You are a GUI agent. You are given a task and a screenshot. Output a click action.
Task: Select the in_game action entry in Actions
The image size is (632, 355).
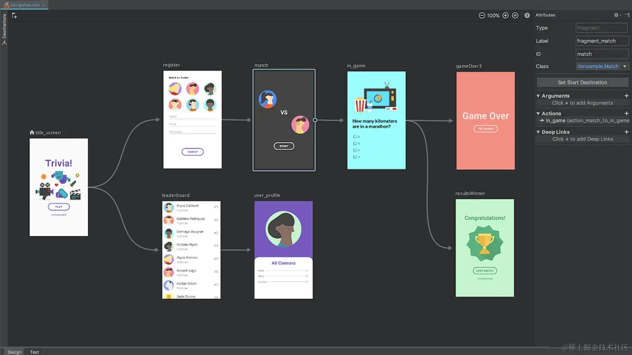coord(584,121)
